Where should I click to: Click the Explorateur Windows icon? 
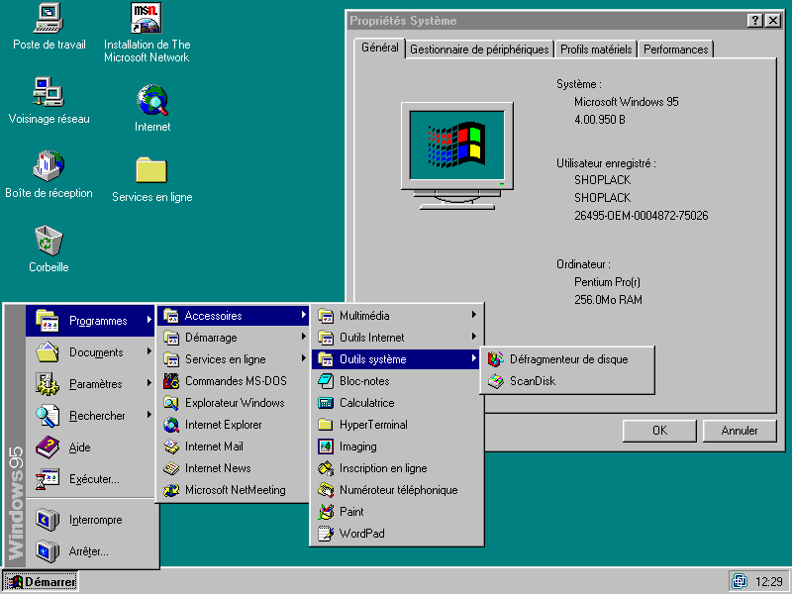[x=171, y=403]
